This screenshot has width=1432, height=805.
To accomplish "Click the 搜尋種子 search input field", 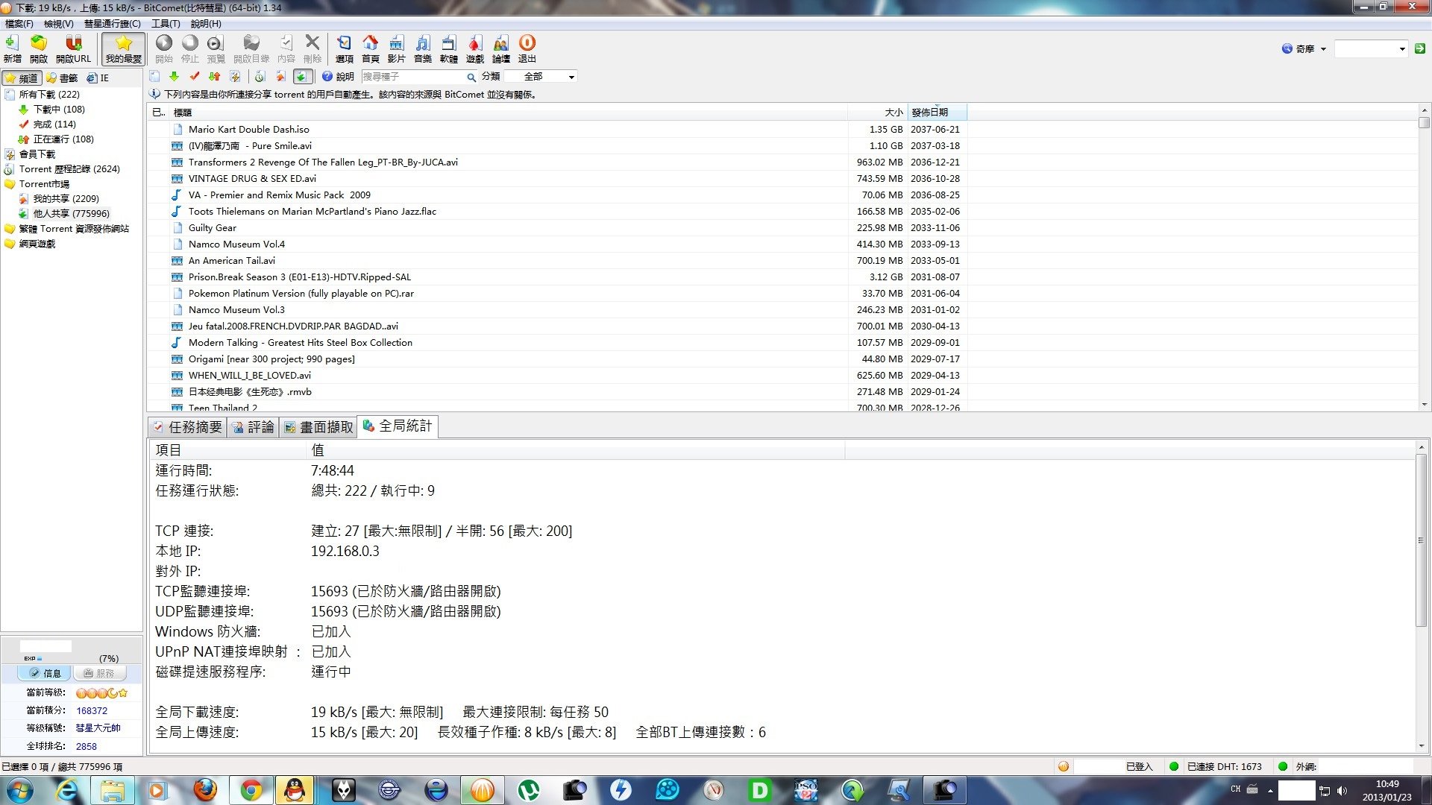I will 412,77.
